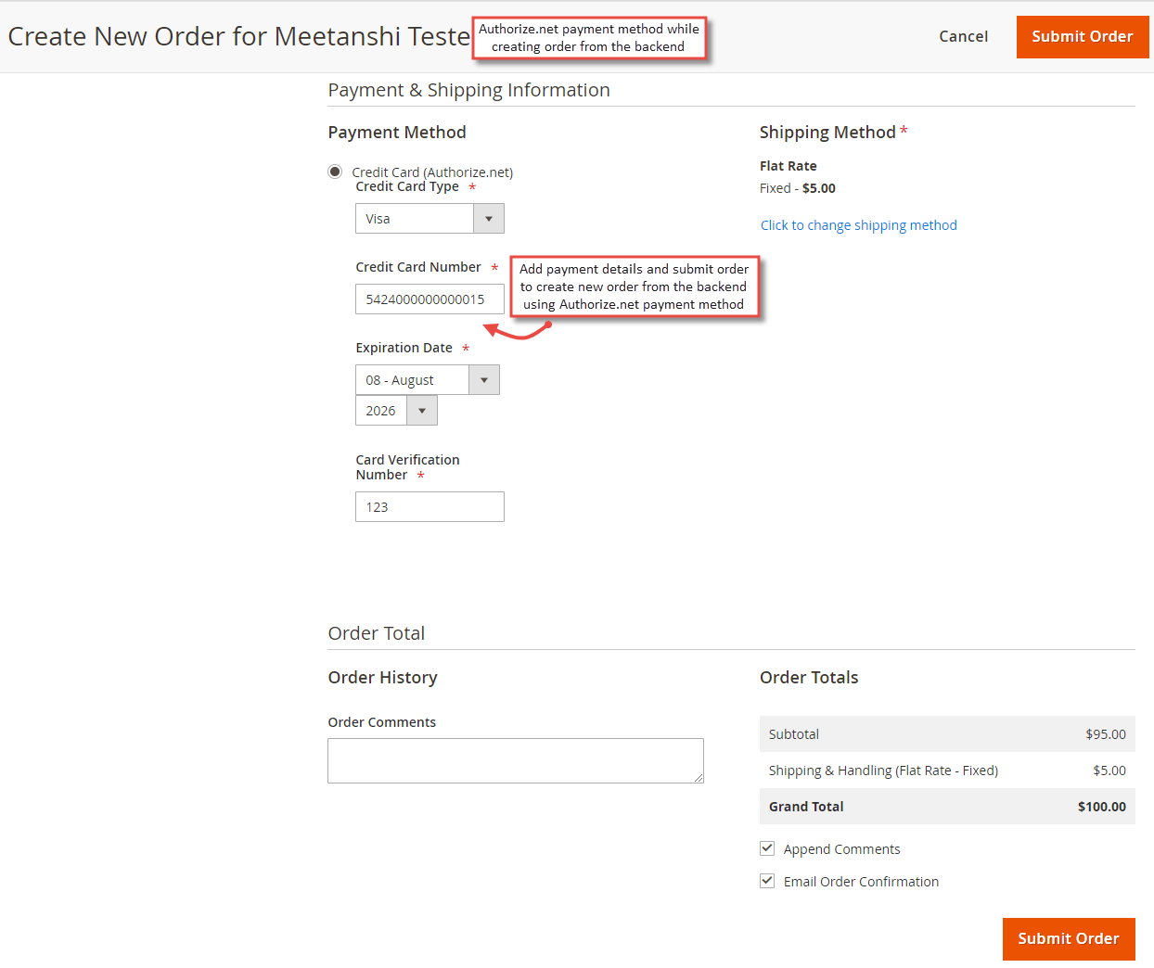Click the Order Totals heading
Image resolution: width=1154 pixels, height=968 pixels.
809,678
